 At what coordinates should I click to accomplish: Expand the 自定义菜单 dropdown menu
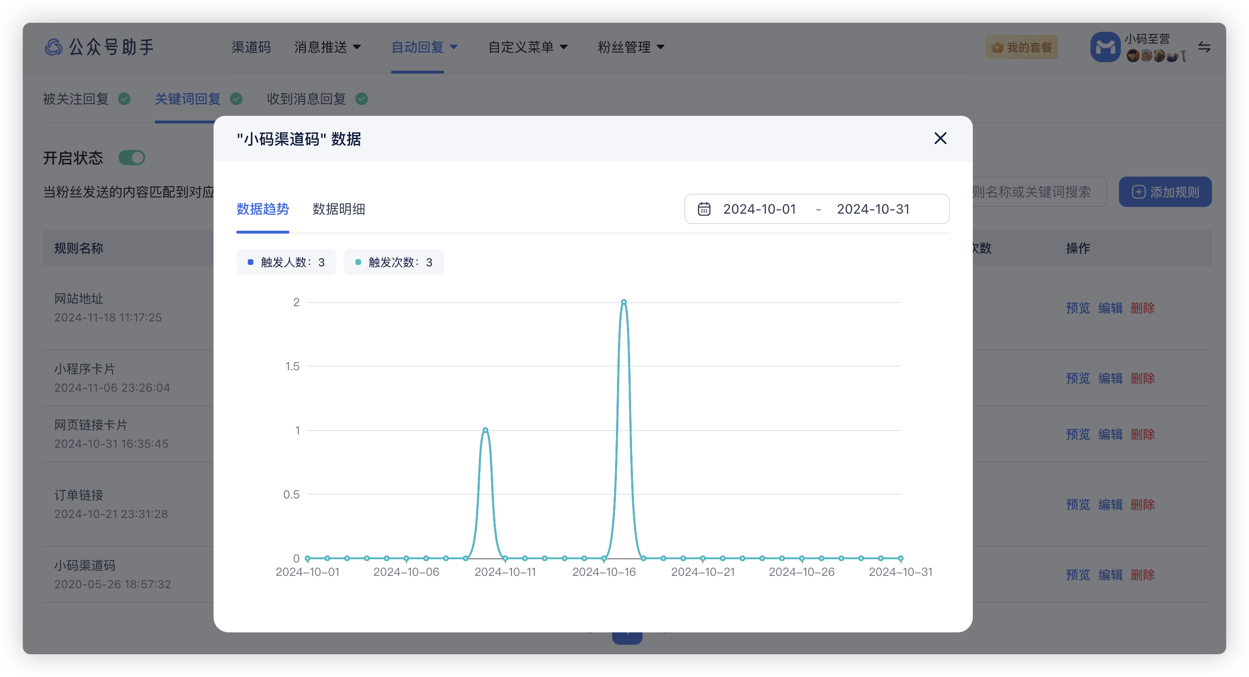click(x=528, y=47)
